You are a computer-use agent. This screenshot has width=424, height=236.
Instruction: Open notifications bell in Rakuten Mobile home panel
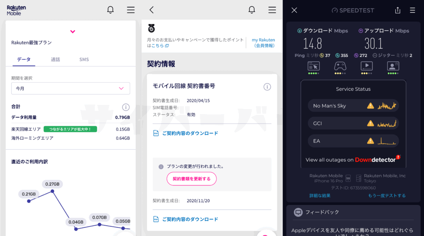110,10
